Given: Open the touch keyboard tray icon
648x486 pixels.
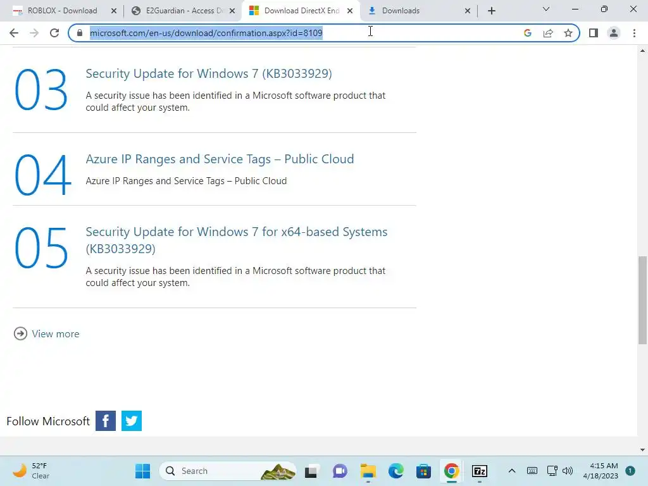Looking at the screenshot, I should click(532, 471).
